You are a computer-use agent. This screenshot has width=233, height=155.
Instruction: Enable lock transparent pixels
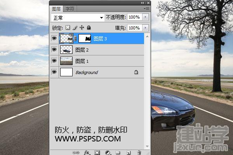[68, 28]
